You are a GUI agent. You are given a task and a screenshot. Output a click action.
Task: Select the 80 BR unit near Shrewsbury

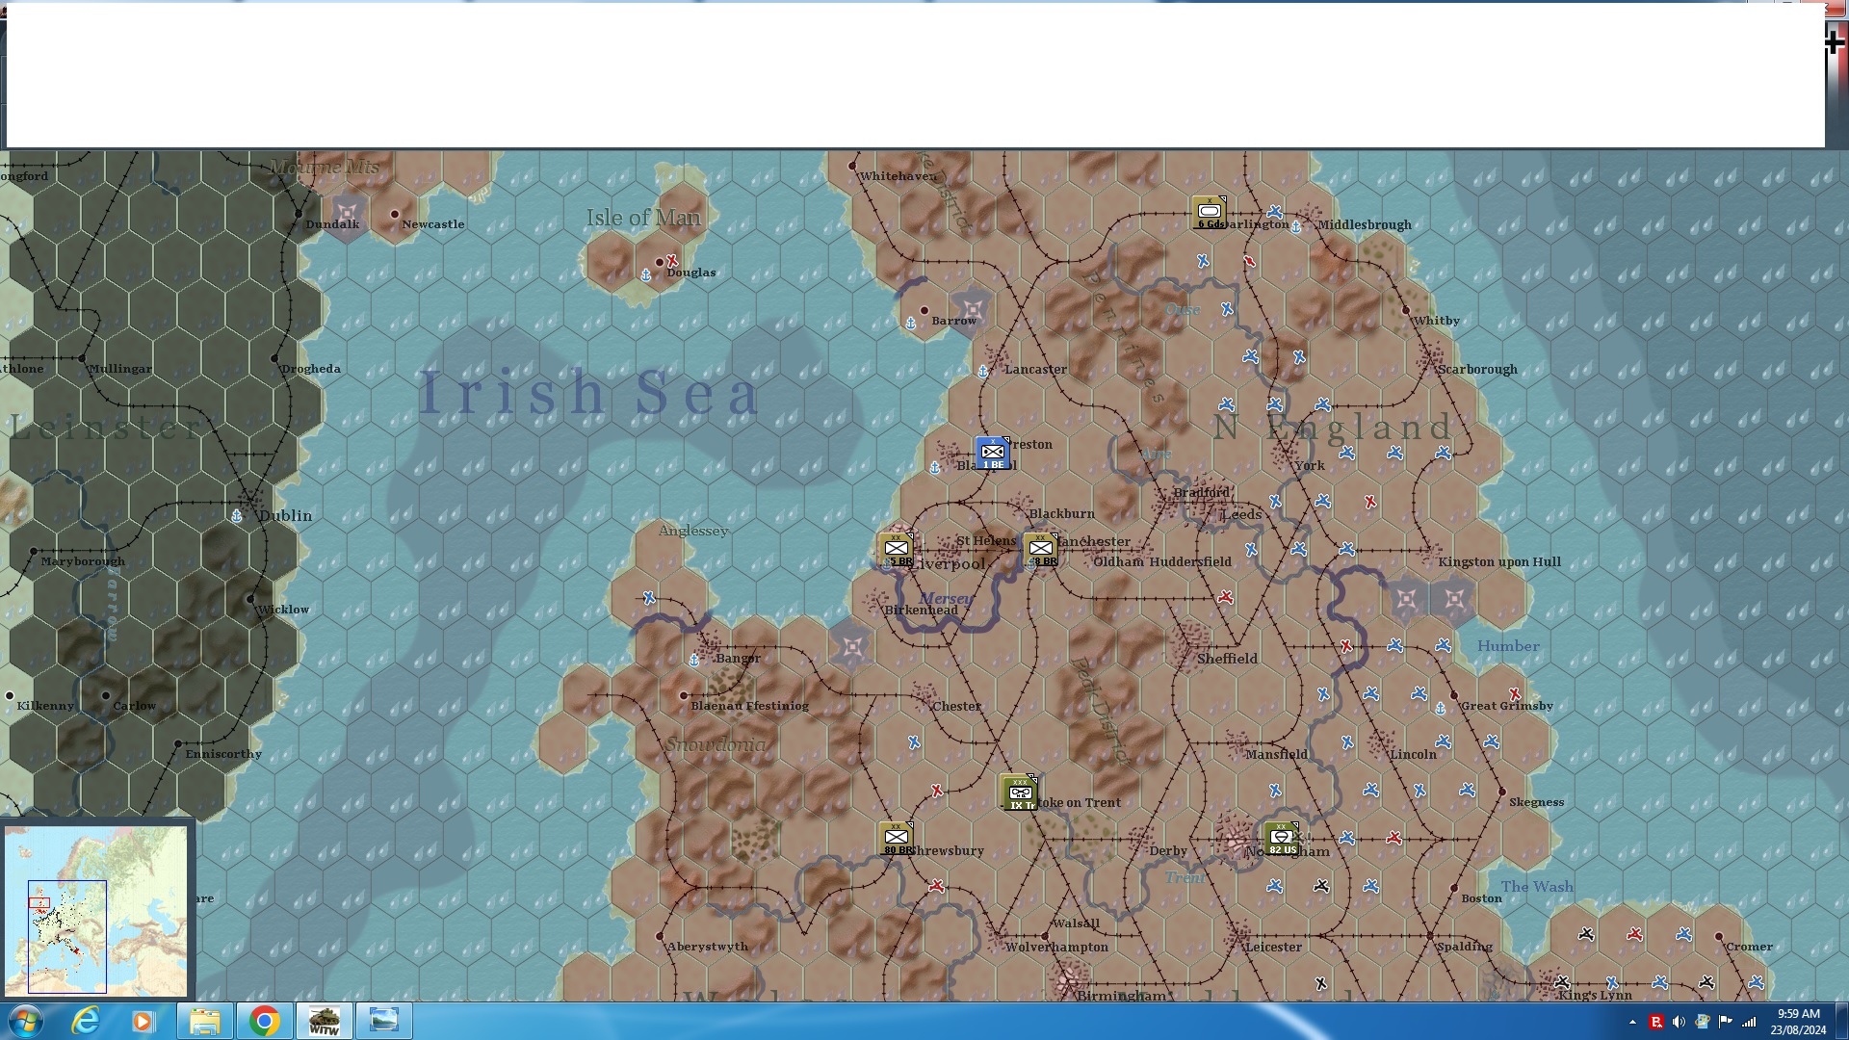(x=897, y=839)
